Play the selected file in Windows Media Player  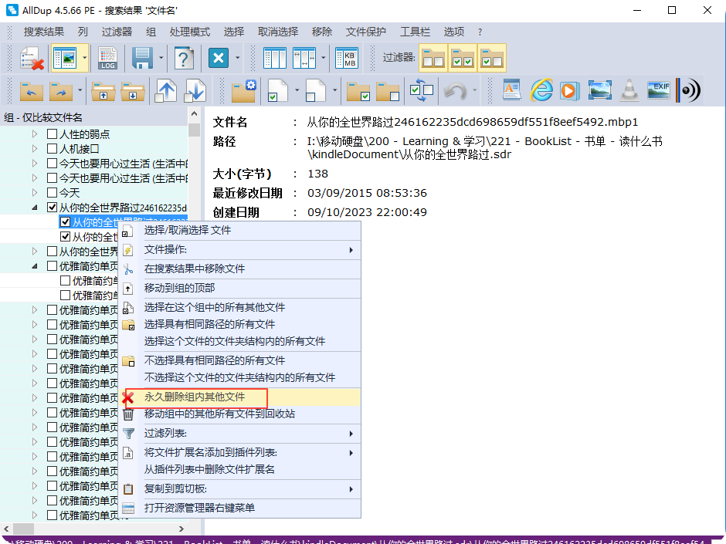click(x=571, y=90)
